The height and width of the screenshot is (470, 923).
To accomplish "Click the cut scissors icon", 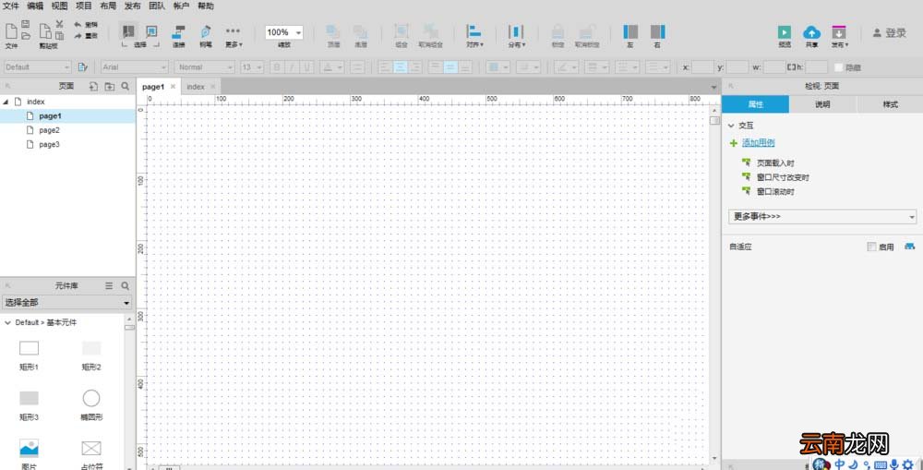I will tap(59, 24).
